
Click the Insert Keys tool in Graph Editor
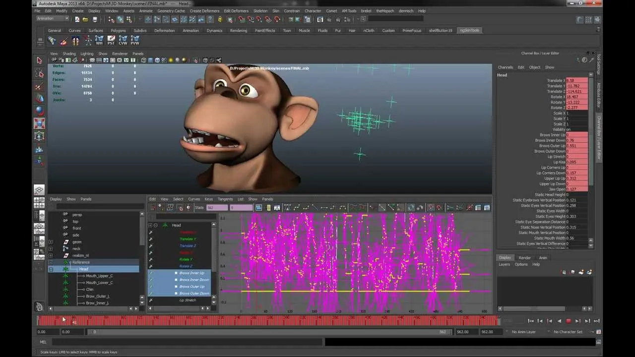161,208
